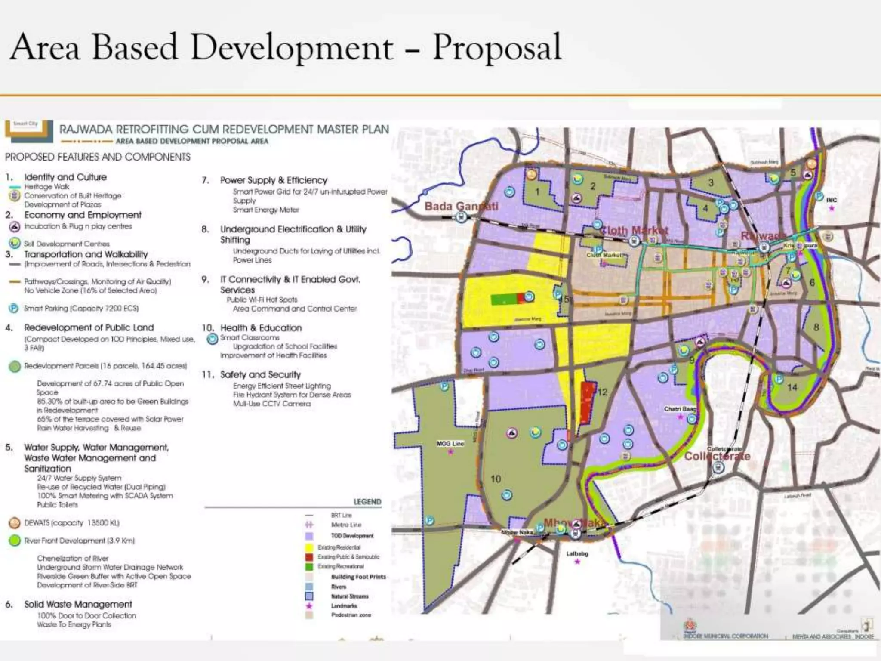
Task: Click the Smart Parking P icon in list
Action: [x=14, y=308]
